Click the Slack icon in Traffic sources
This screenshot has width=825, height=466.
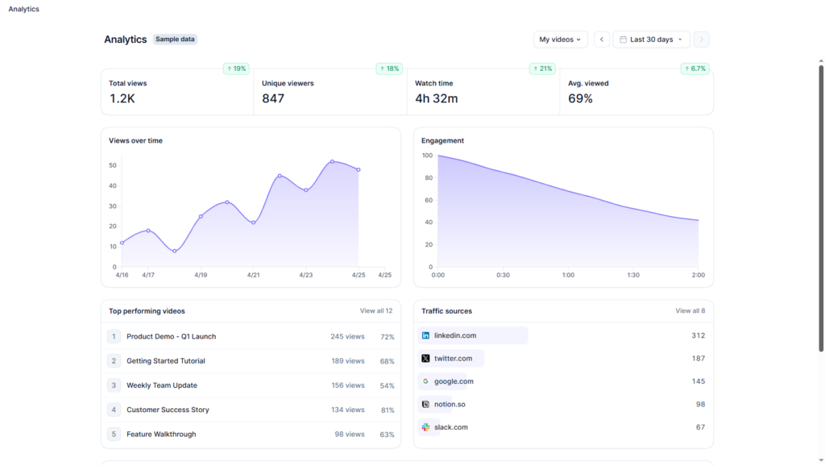click(425, 427)
